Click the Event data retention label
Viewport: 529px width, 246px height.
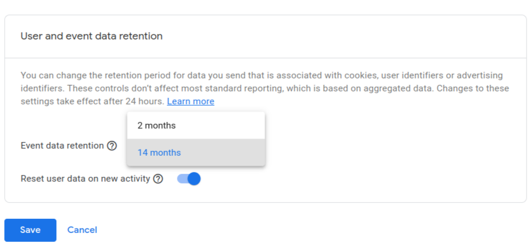[62, 146]
